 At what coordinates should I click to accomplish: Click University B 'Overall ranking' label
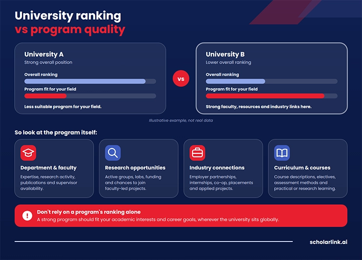(222, 74)
